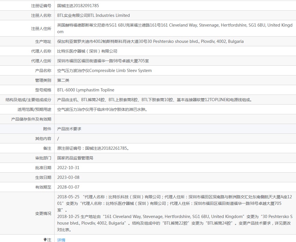Select the 其他内容 label
This screenshot has width=296, height=242.
pyautogui.click(x=43, y=139)
